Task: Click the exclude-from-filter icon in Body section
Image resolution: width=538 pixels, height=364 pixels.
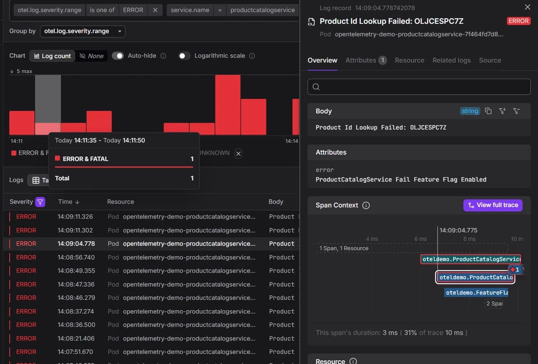Action: coord(516,111)
